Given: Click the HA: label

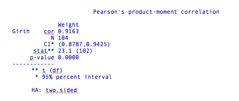Looking at the screenshot, I should [37, 90].
